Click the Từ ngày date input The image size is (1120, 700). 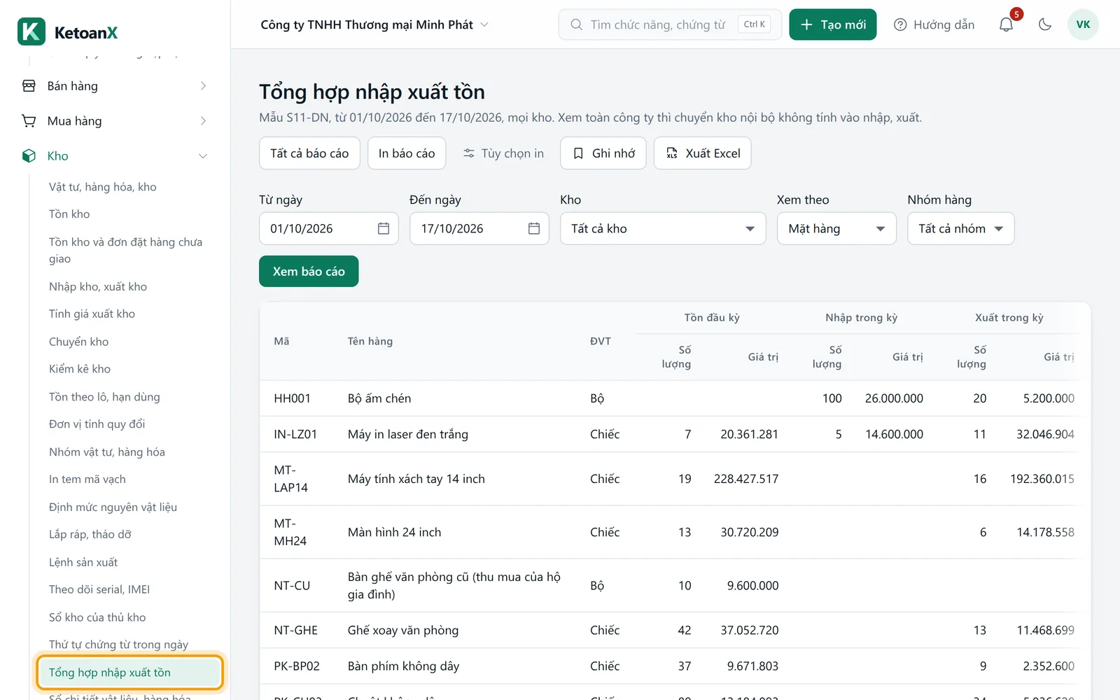coord(328,228)
